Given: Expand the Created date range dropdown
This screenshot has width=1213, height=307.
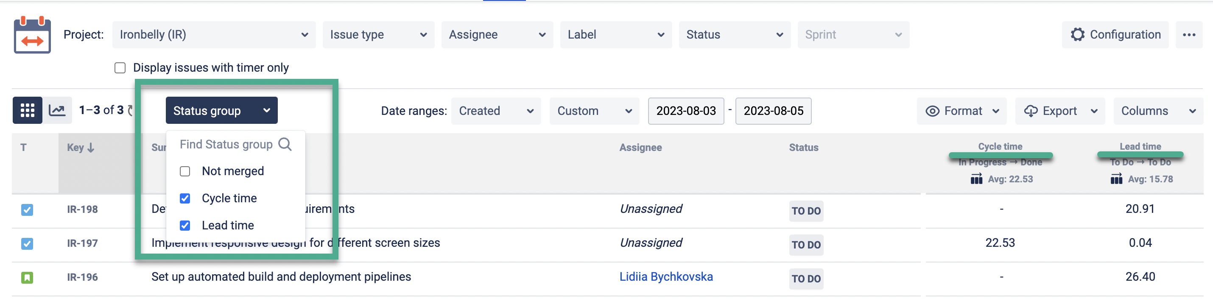Looking at the screenshot, I should (495, 111).
